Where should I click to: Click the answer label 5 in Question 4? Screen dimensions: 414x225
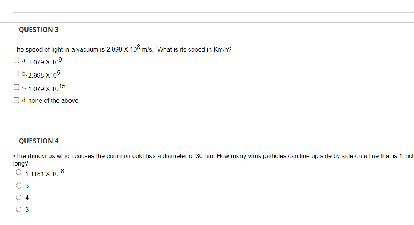click(27, 186)
